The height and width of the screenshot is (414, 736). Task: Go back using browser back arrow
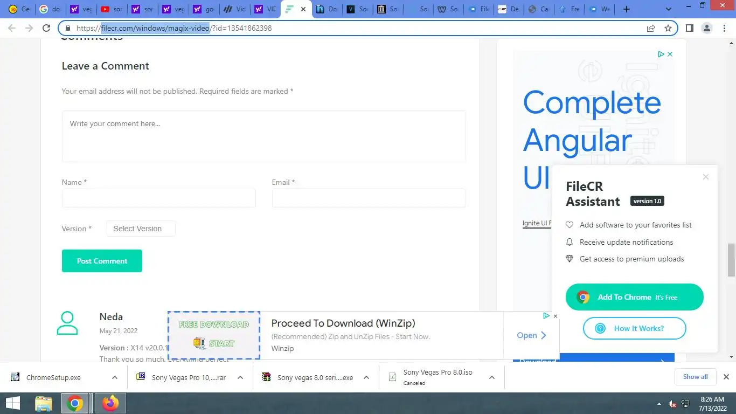click(12, 28)
